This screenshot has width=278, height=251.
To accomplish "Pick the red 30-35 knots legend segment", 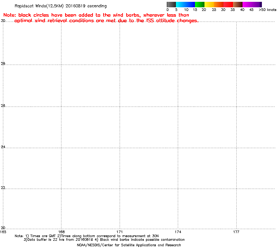I will pyautogui.click(x=228, y=4).
